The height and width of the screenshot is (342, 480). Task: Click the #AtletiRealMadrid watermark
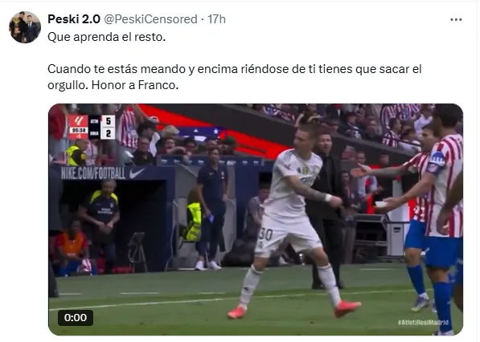(423, 322)
